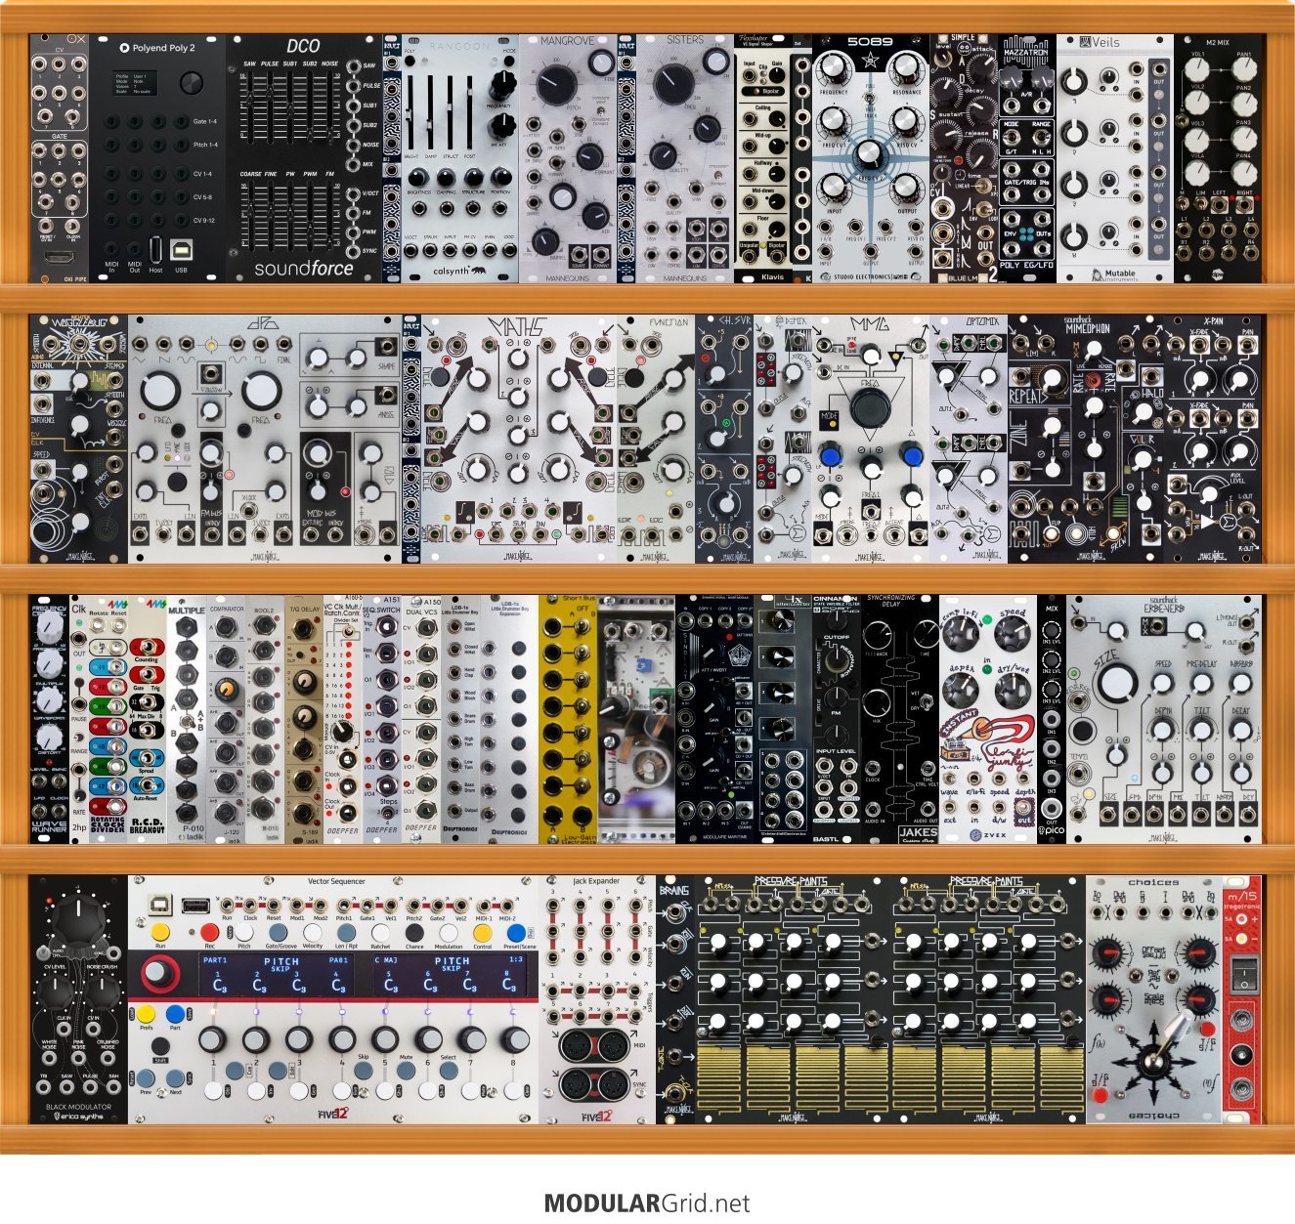Viewport: 1295px width, 1224px height.
Task: Click the PART1 label on the sequencer display
Action: tap(215, 960)
